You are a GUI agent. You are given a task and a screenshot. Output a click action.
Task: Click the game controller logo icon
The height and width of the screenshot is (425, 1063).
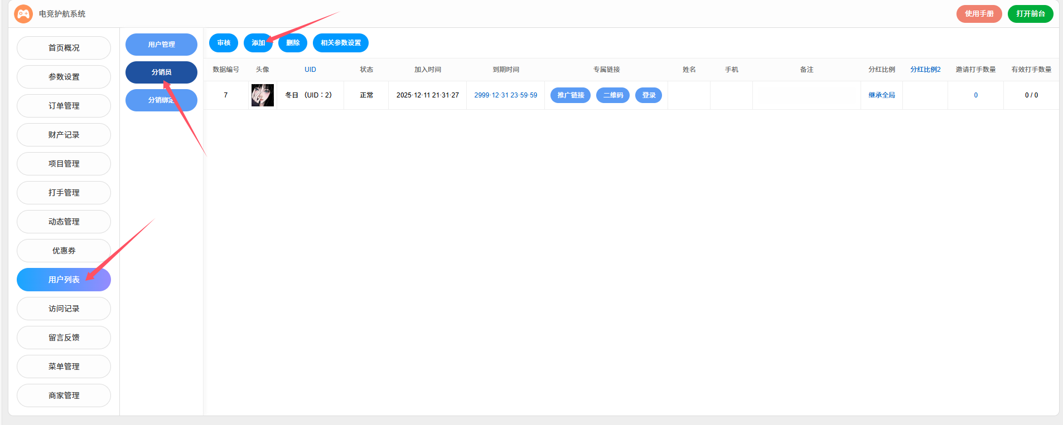pyautogui.click(x=23, y=14)
